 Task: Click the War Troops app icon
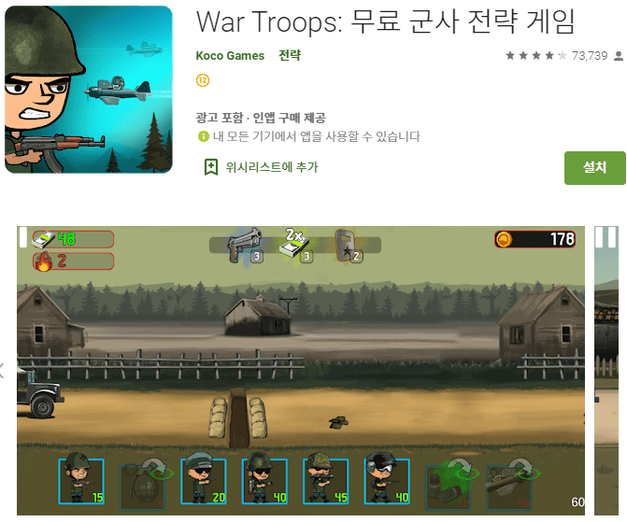[x=89, y=90]
